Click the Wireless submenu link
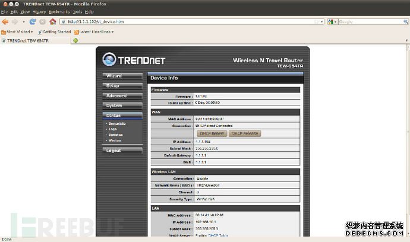Viewport: 410px width, 242px height. point(115,141)
